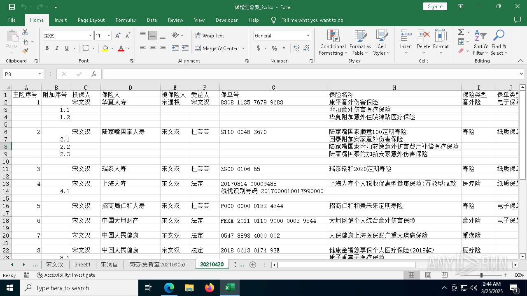Click the Fill Color bucket icon
Image resolution: width=527 pixels, height=296 pixels.
click(x=105, y=48)
